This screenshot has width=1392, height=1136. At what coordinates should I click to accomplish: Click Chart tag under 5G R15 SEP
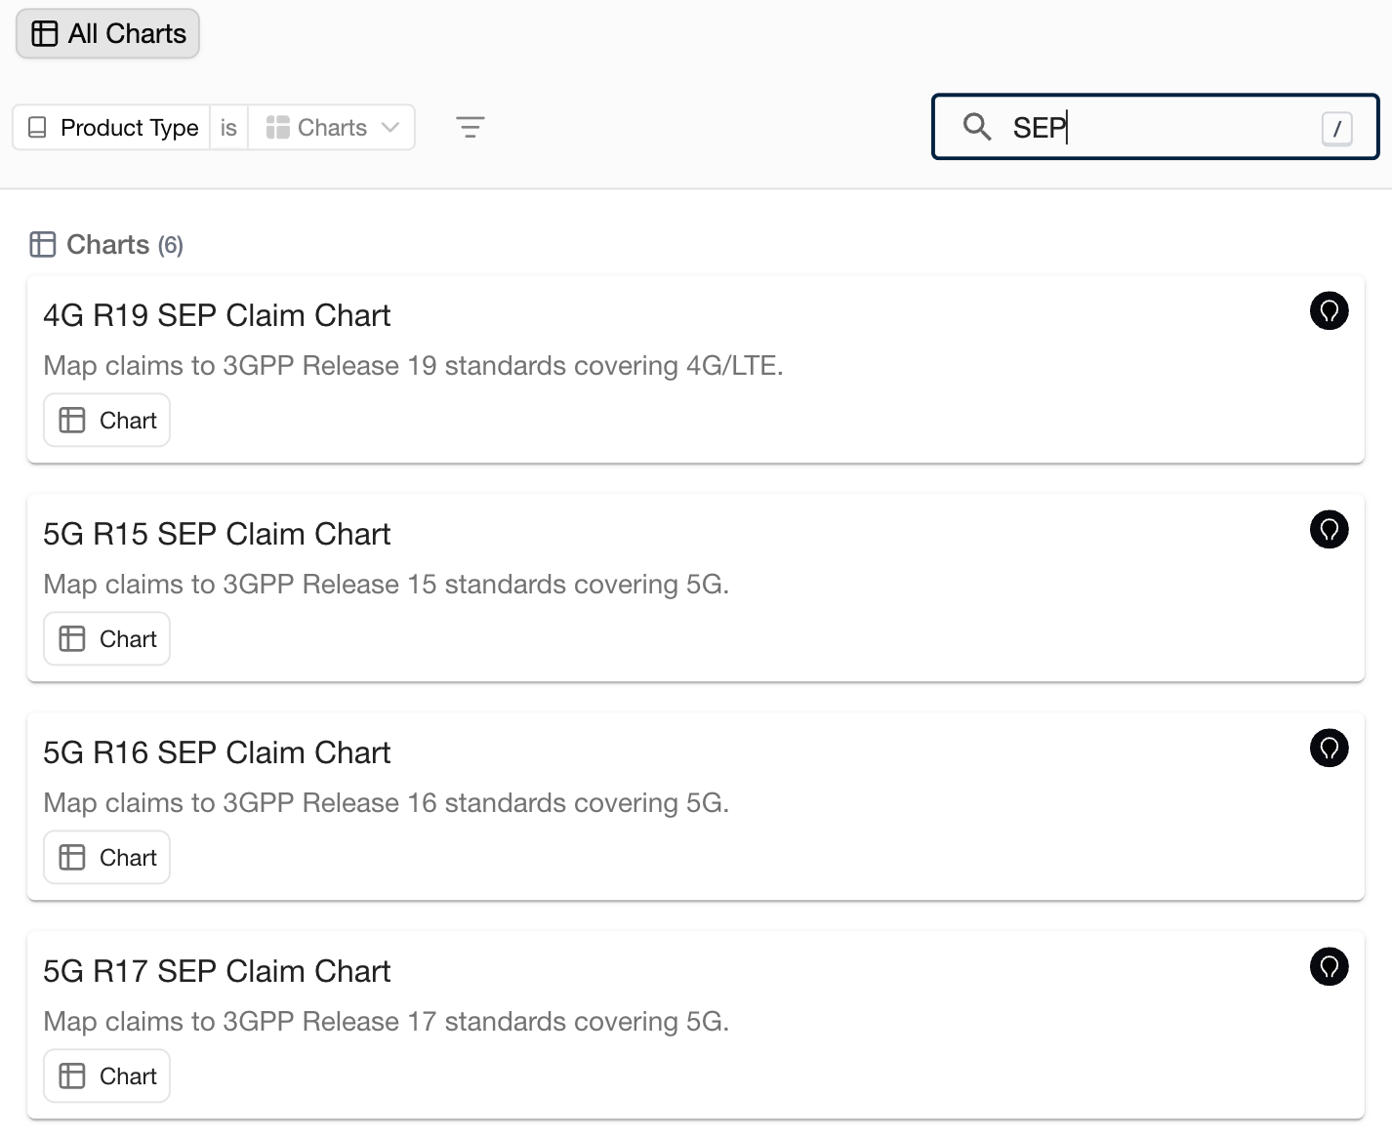(x=107, y=639)
